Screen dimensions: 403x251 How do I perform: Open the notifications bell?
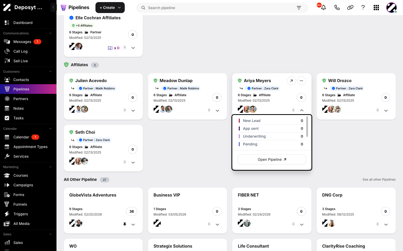click(x=323, y=8)
